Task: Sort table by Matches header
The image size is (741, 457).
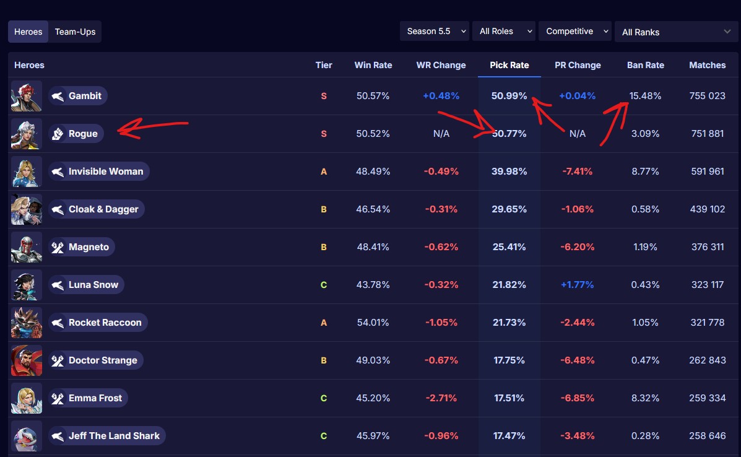Action: point(708,65)
